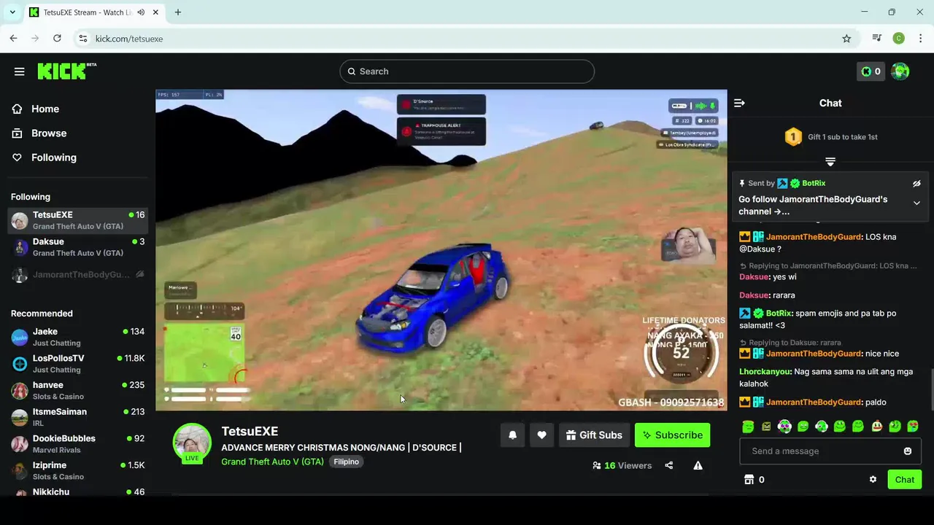Collapse the chat panel arrow icon
The height and width of the screenshot is (525, 934).
(739, 103)
